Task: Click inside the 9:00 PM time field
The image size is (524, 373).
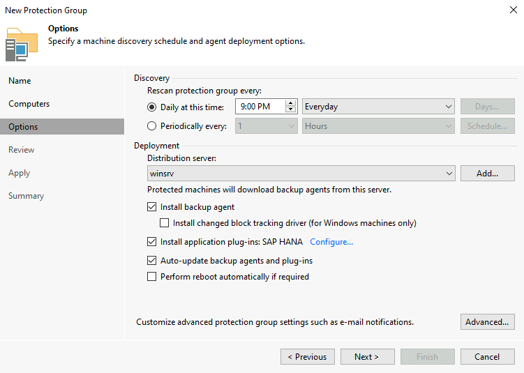Action: click(260, 107)
